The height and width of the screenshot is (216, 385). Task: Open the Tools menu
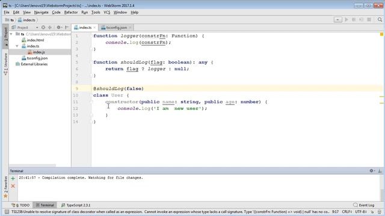pyautogui.click(x=96, y=12)
